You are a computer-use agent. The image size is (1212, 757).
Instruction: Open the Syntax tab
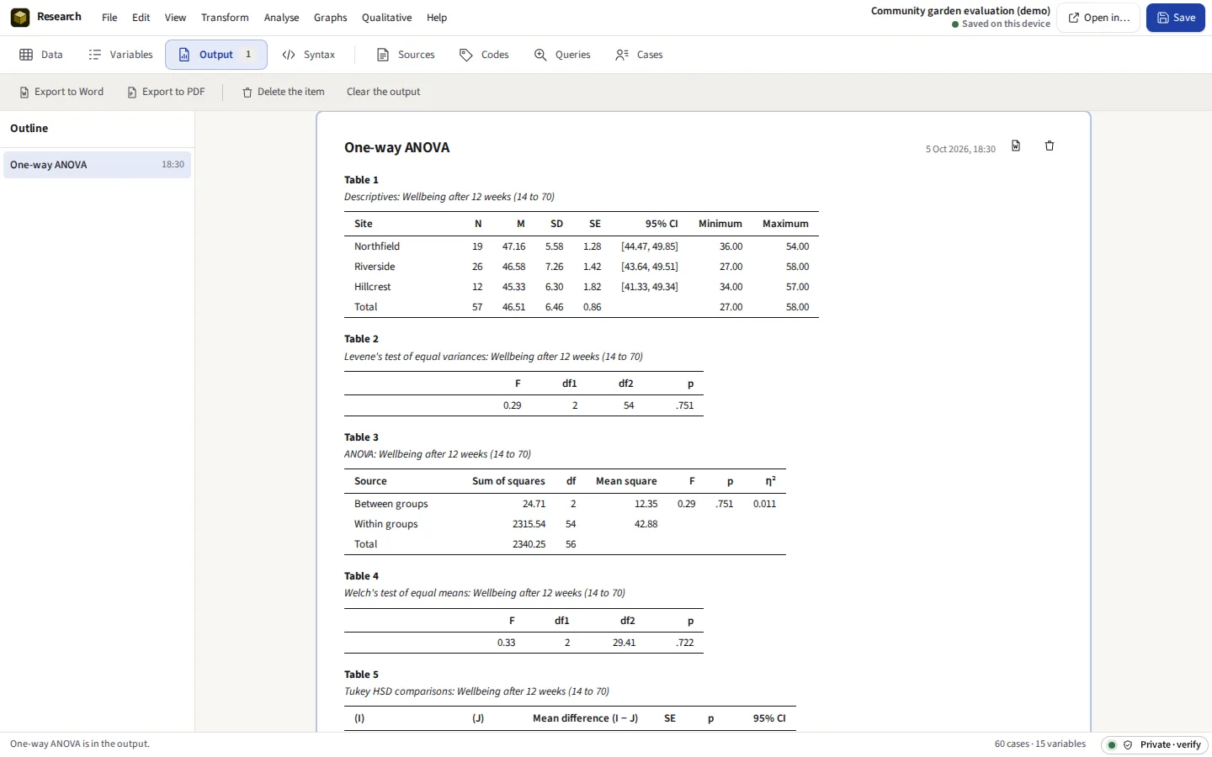[x=308, y=55]
